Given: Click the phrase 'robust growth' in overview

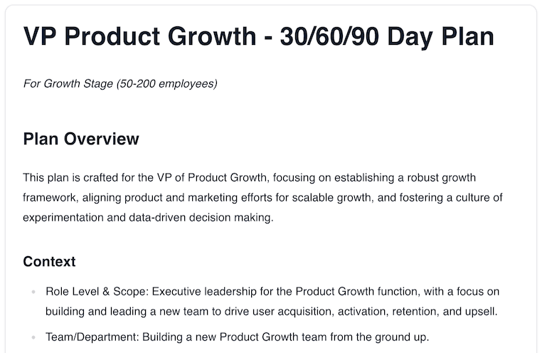Looking at the screenshot, I should 442,178.
